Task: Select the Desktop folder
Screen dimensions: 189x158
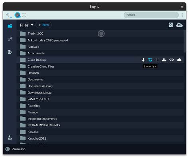Action: tap(100, 73)
